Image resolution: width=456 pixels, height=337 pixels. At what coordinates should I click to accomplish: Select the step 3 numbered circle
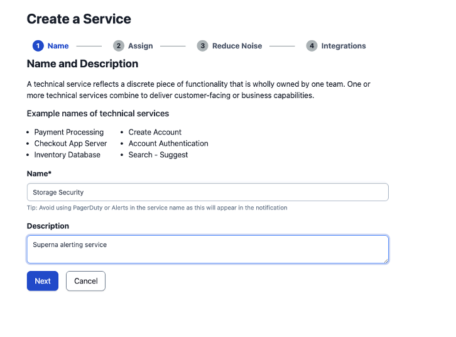(x=202, y=46)
